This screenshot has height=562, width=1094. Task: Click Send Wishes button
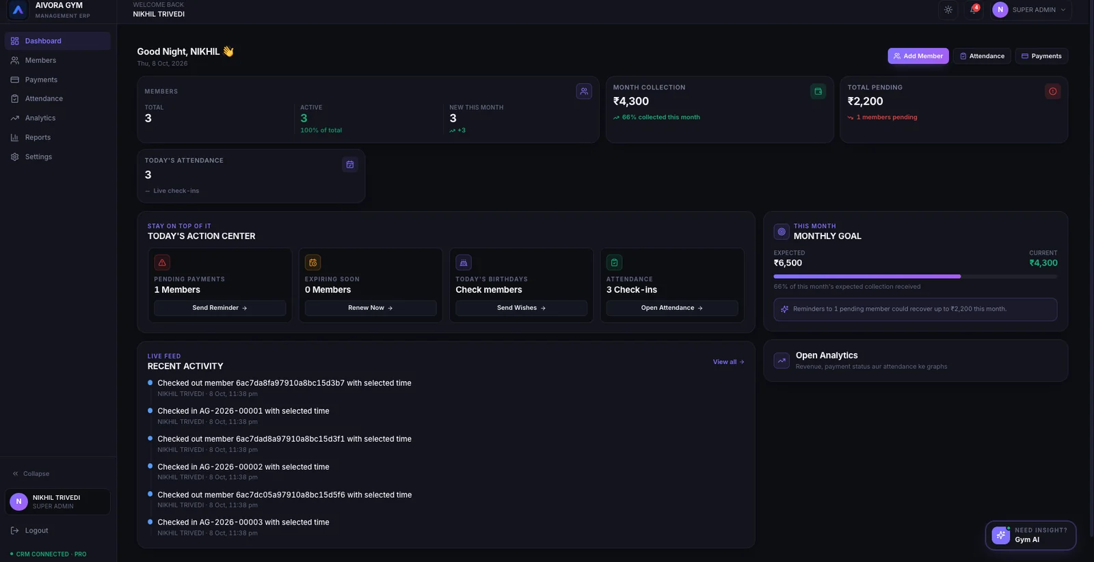tap(522, 308)
